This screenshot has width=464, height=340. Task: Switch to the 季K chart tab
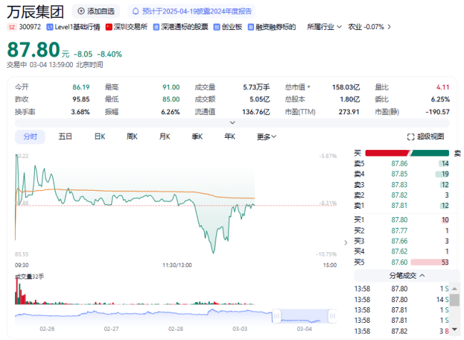coord(197,137)
